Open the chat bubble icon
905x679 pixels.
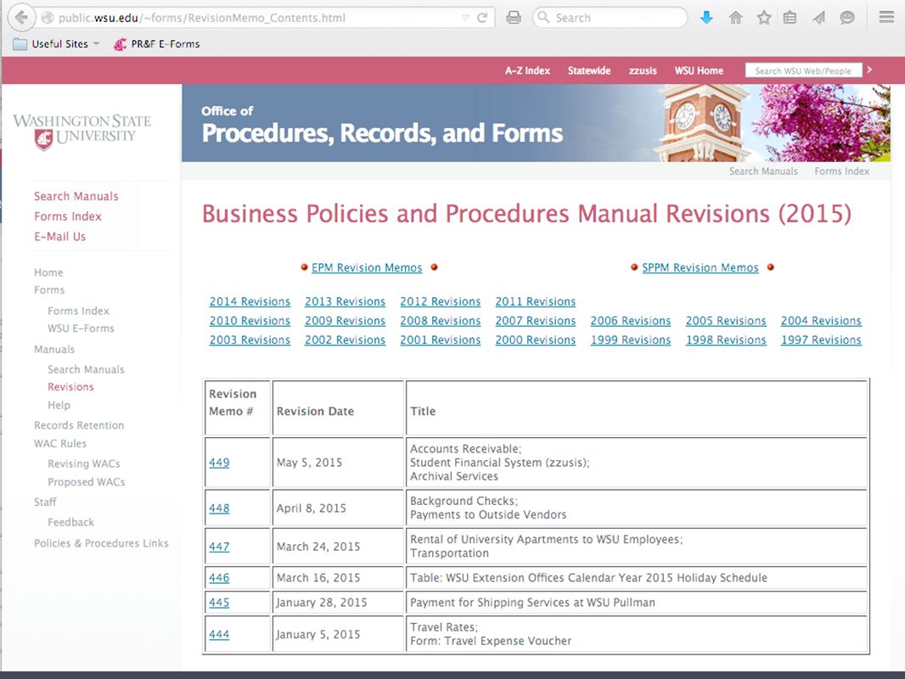(x=846, y=18)
